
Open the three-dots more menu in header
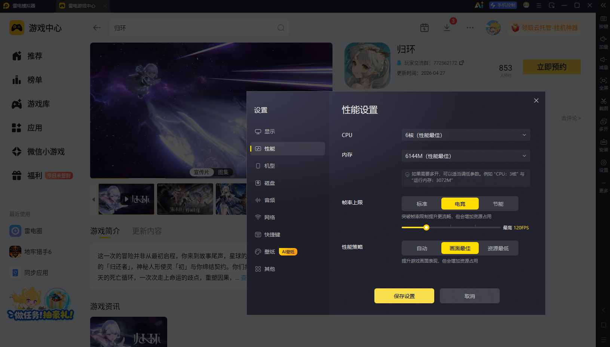pyautogui.click(x=470, y=28)
